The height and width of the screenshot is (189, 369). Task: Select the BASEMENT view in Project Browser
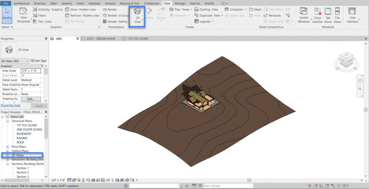[24, 134]
